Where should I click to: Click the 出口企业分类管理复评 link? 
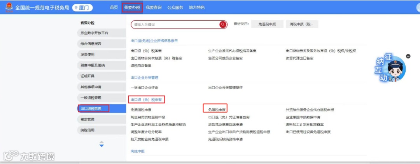pos(226,88)
